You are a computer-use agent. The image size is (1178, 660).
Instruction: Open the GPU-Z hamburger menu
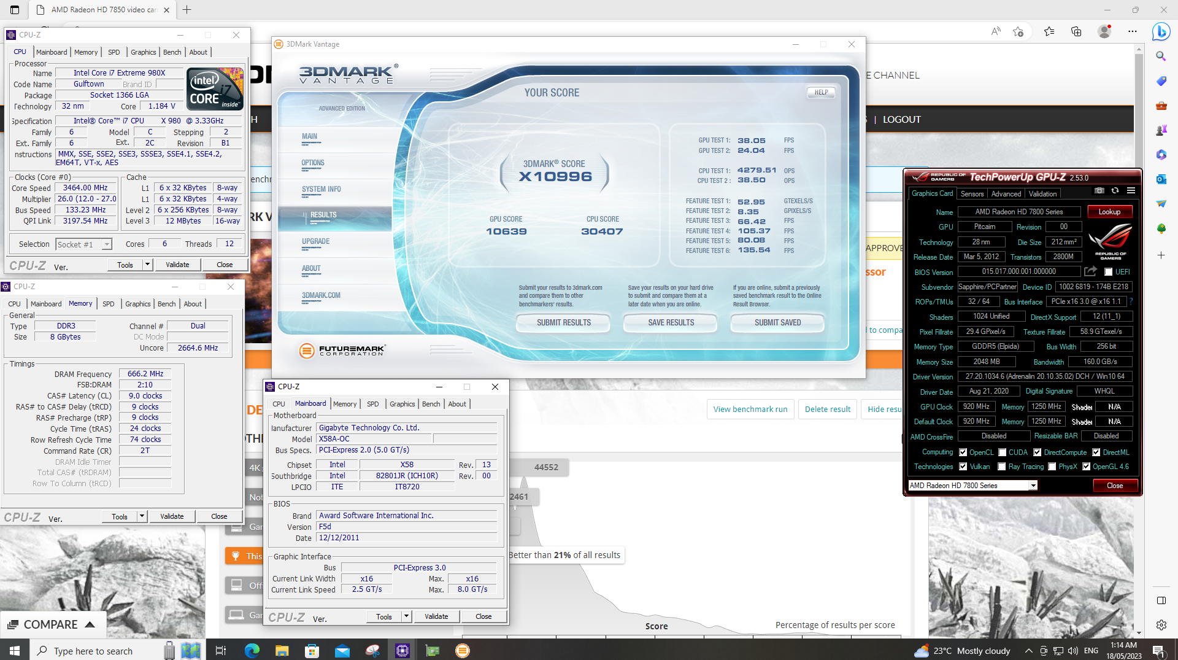(1131, 190)
